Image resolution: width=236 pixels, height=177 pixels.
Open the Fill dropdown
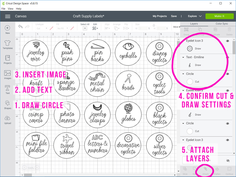click(63, 28)
